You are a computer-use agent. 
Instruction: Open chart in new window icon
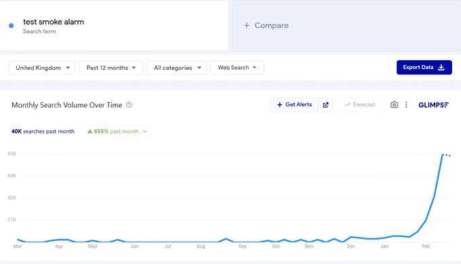(x=325, y=105)
